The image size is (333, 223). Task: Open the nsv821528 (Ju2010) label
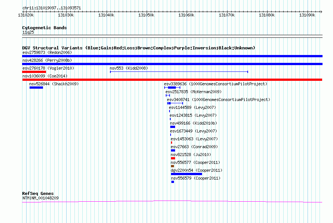click(191, 155)
